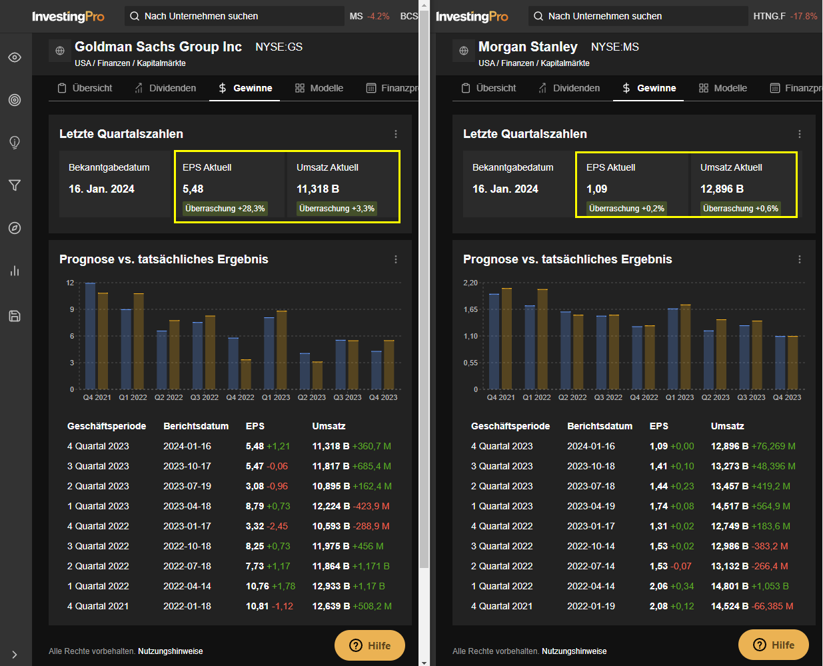Open the three-dot menu of Goldman Sachs Letzte Quartalszahlen
Screen dimensions: 823x666
[396, 134]
